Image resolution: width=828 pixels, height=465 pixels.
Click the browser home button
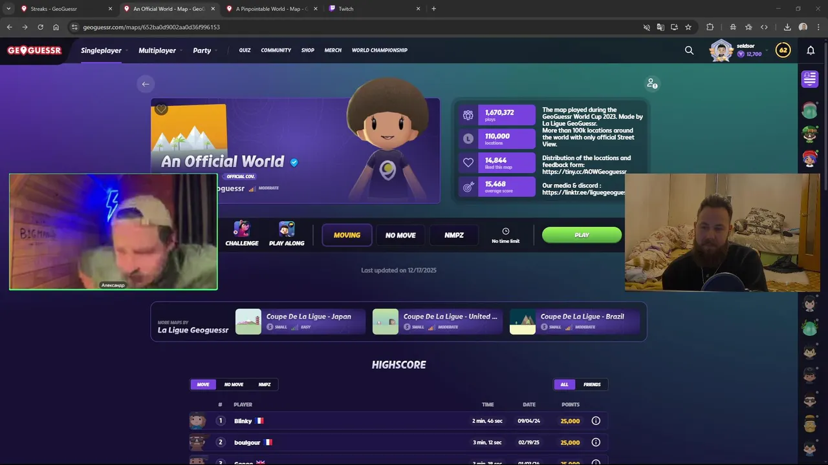click(56, 27)
